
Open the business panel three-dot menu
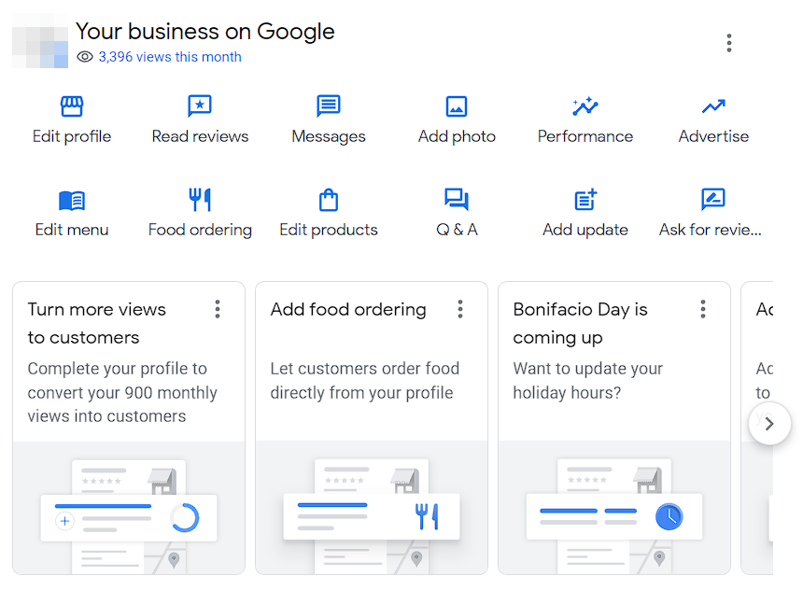click(x=728, y=43)
